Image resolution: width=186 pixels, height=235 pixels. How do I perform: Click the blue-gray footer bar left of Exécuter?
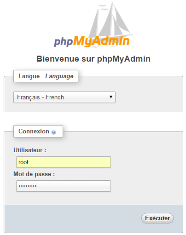pyautogui.click(x=72, y=218)
